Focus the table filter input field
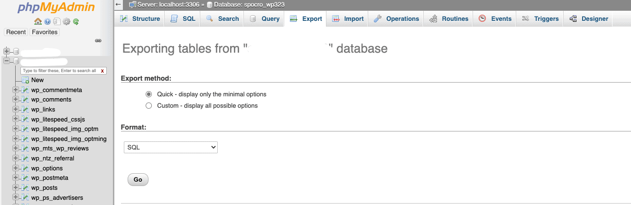The height and width of the screenshot is (205, 631). click(x=59, y=71)
